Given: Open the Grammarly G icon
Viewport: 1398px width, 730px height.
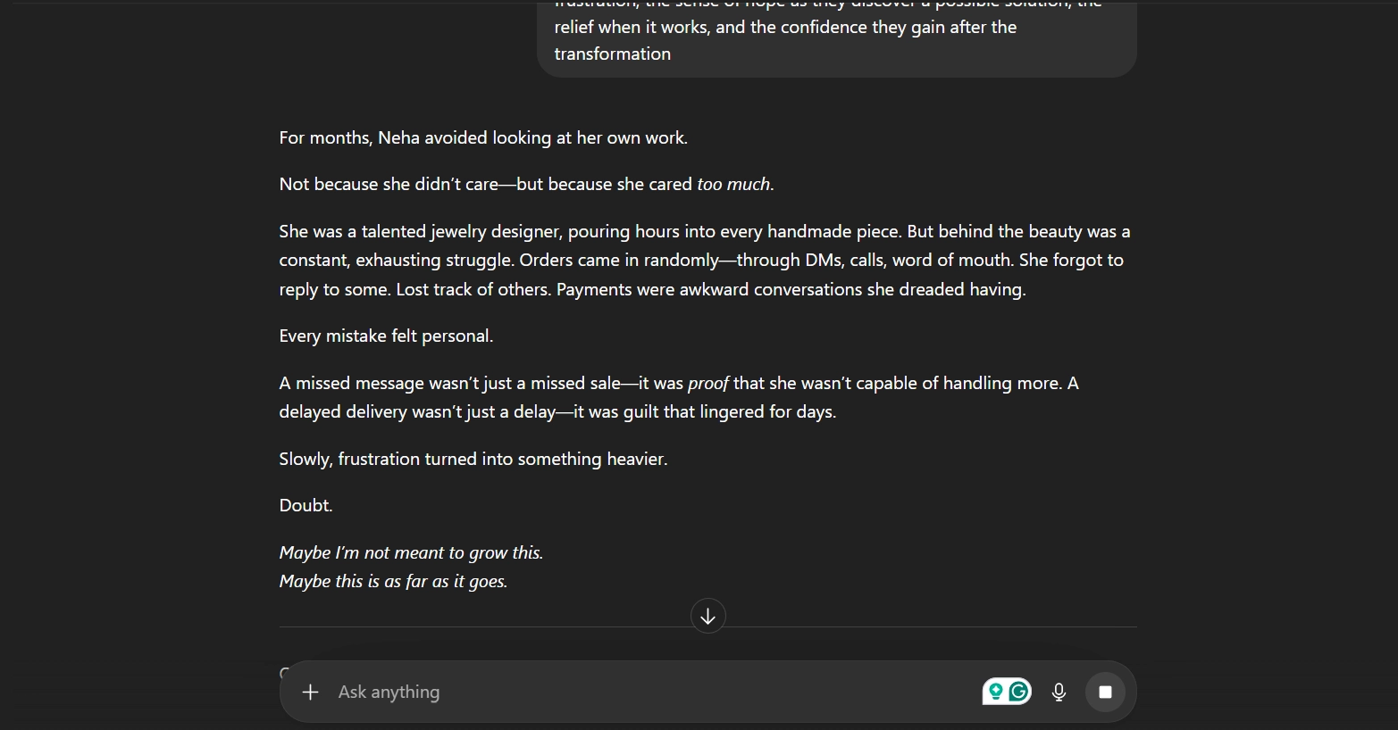Looking at the screenshot, I should 1018,691.
